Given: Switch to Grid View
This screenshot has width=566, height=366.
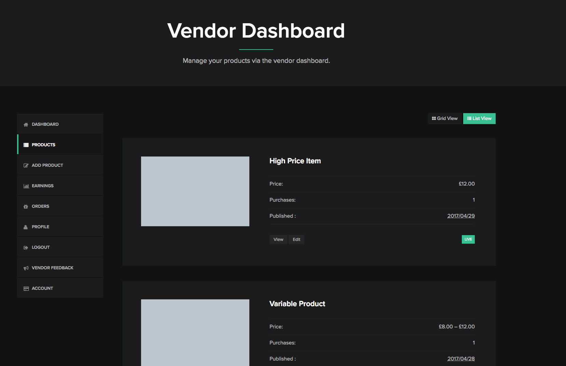Looking at the screenshot, I should click(x=445, y=119).
